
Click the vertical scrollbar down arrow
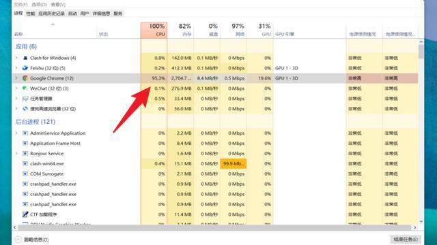pyautogui.click(x=421, y=221)
